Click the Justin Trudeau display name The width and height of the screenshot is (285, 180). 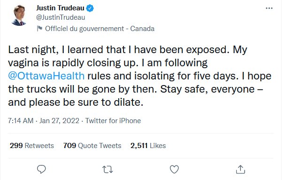[x=60, y=8]
